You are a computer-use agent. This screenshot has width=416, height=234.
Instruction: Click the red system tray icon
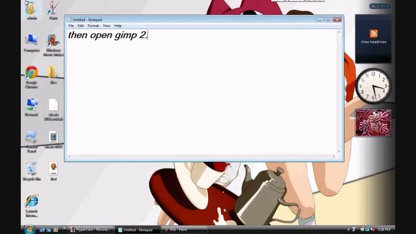tap(372, 229)
